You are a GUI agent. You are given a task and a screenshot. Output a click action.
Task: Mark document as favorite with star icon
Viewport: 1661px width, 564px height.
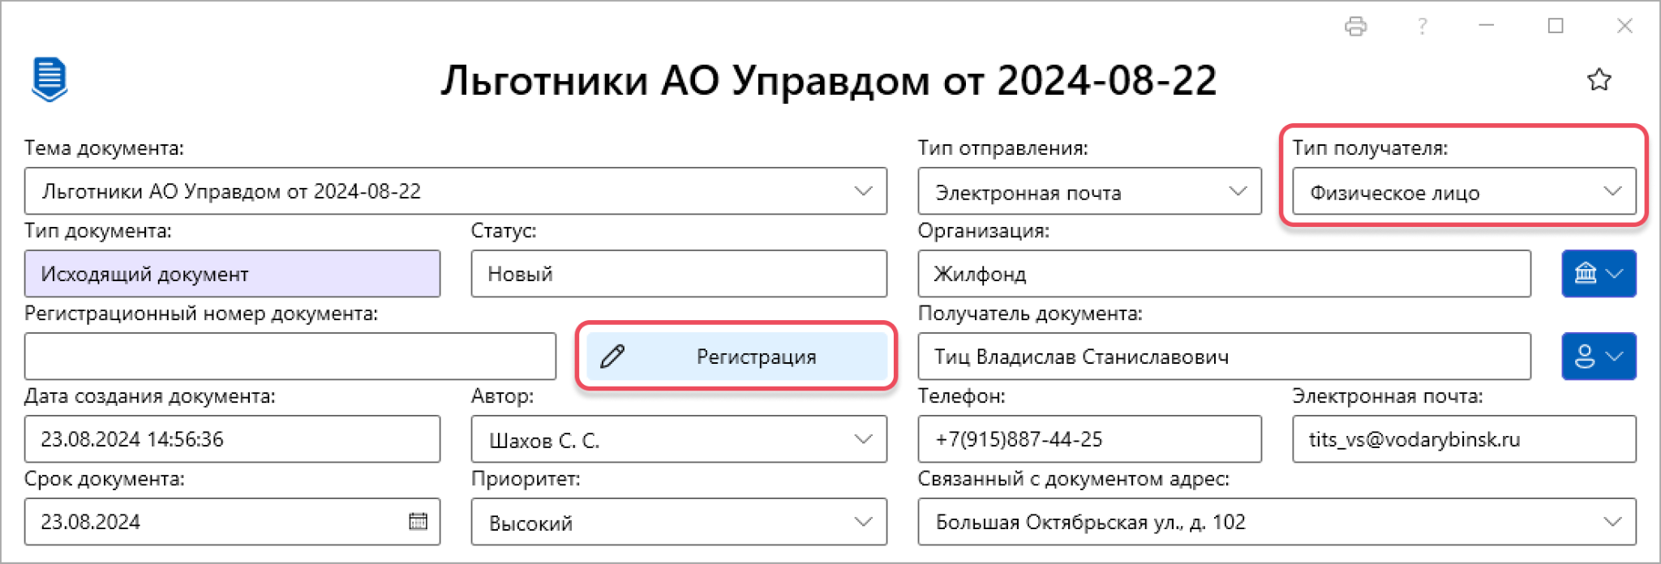click(1599, 80)
